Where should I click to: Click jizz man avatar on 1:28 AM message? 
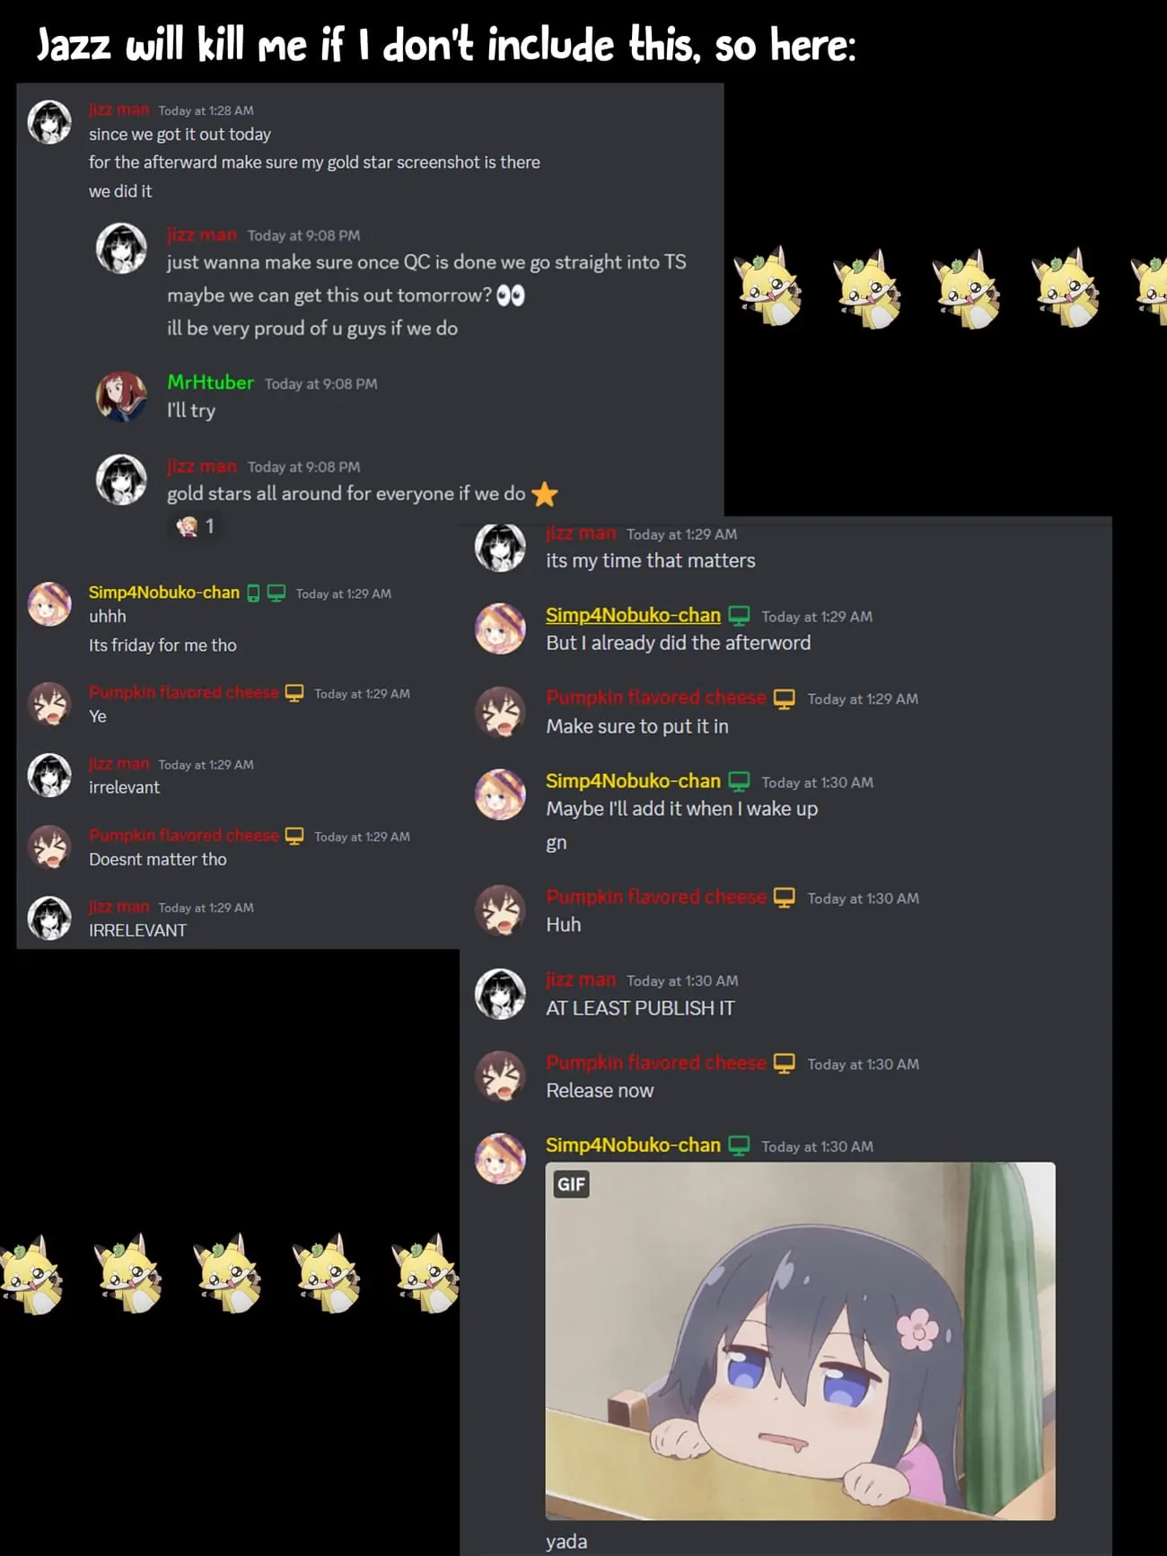point(49,122)
